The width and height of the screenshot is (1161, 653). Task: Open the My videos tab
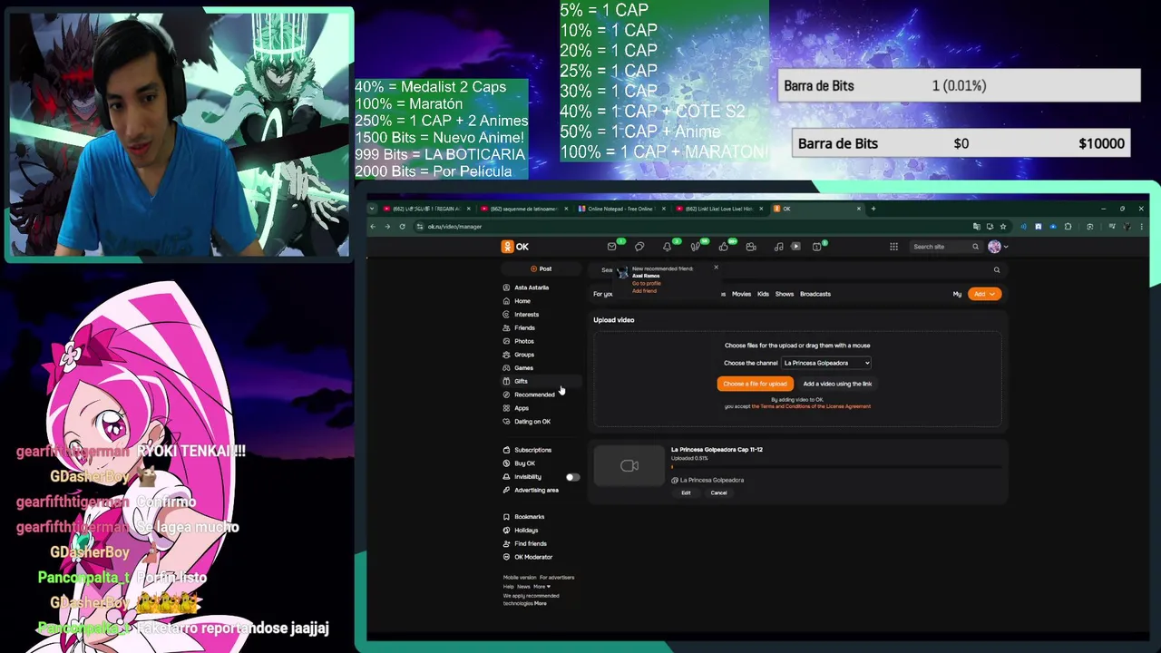957,294
